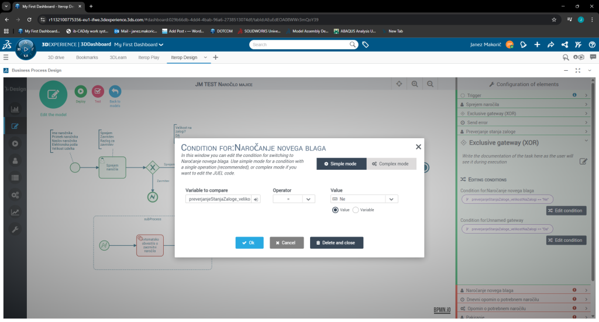599x322 pixels.
Task: Select the Variable radio button
Action: click(x=356, y=210)
